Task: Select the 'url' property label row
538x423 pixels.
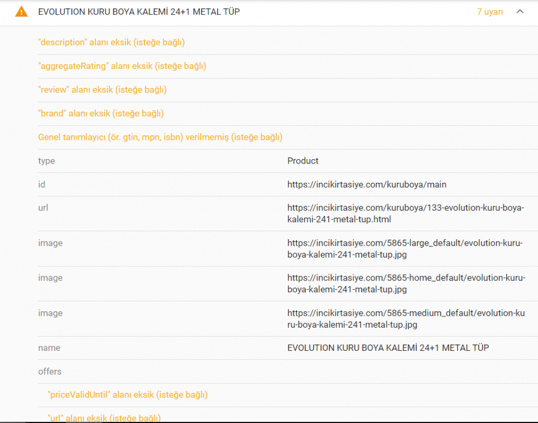Action: click(43, 208)
